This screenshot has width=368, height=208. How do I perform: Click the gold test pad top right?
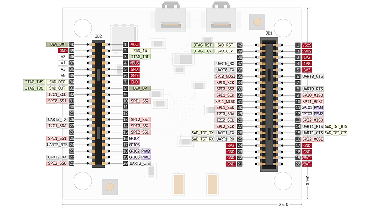click(x=256, y=21)
